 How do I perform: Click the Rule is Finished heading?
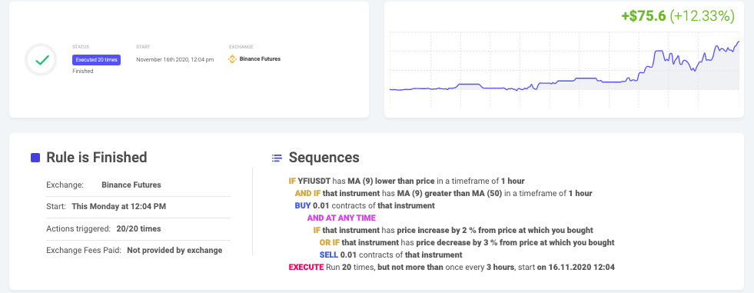[x=97, y=158]
